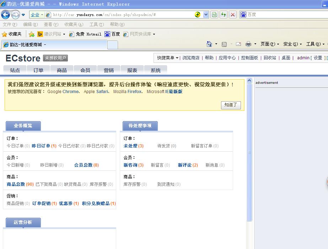
Task: Click the scrollbar up arrow of main panel
Action: point(249,81)
